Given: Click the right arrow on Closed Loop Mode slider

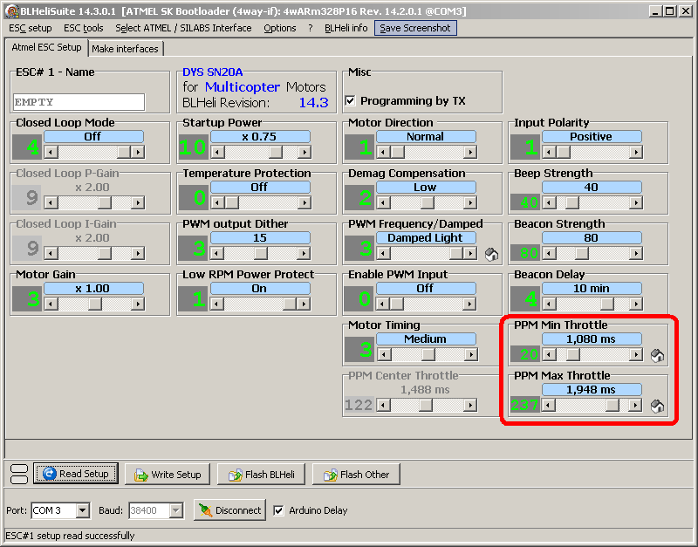Looking at the screenshot, I should click(x=138, y=152).
